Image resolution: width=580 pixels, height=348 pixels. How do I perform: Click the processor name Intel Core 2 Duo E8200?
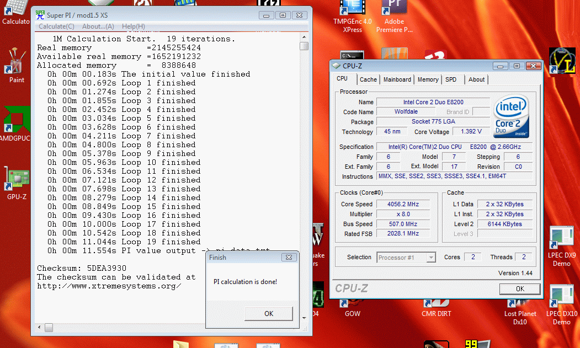(433, 102)
